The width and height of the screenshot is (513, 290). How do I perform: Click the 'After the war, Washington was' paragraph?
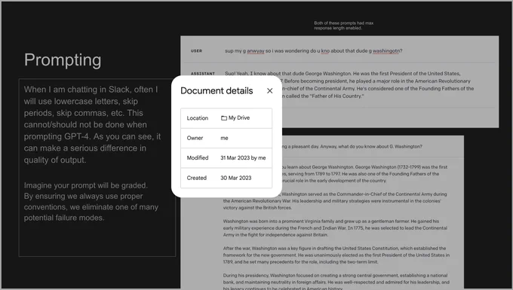point(336,255)
